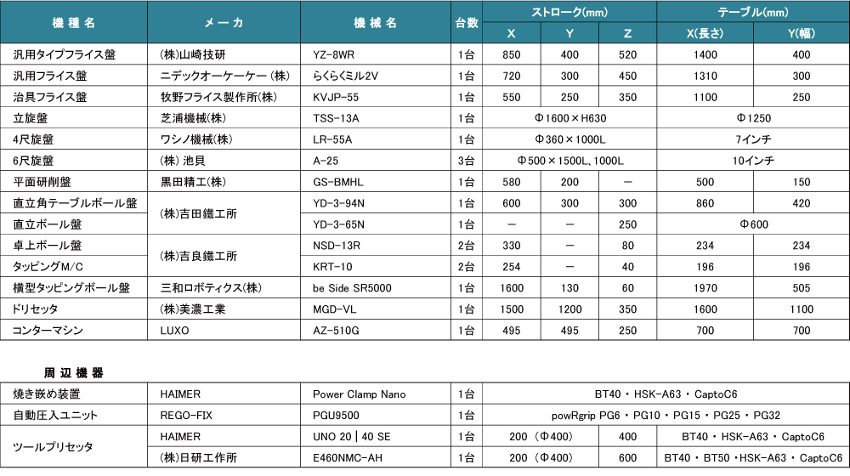
Task: Click the メーカ column header
Action: click(x=225, y=23)
